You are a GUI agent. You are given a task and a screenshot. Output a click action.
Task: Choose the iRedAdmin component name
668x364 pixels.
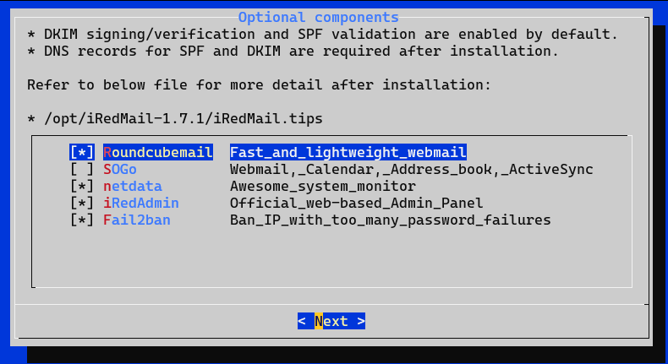tap(141, 203)
